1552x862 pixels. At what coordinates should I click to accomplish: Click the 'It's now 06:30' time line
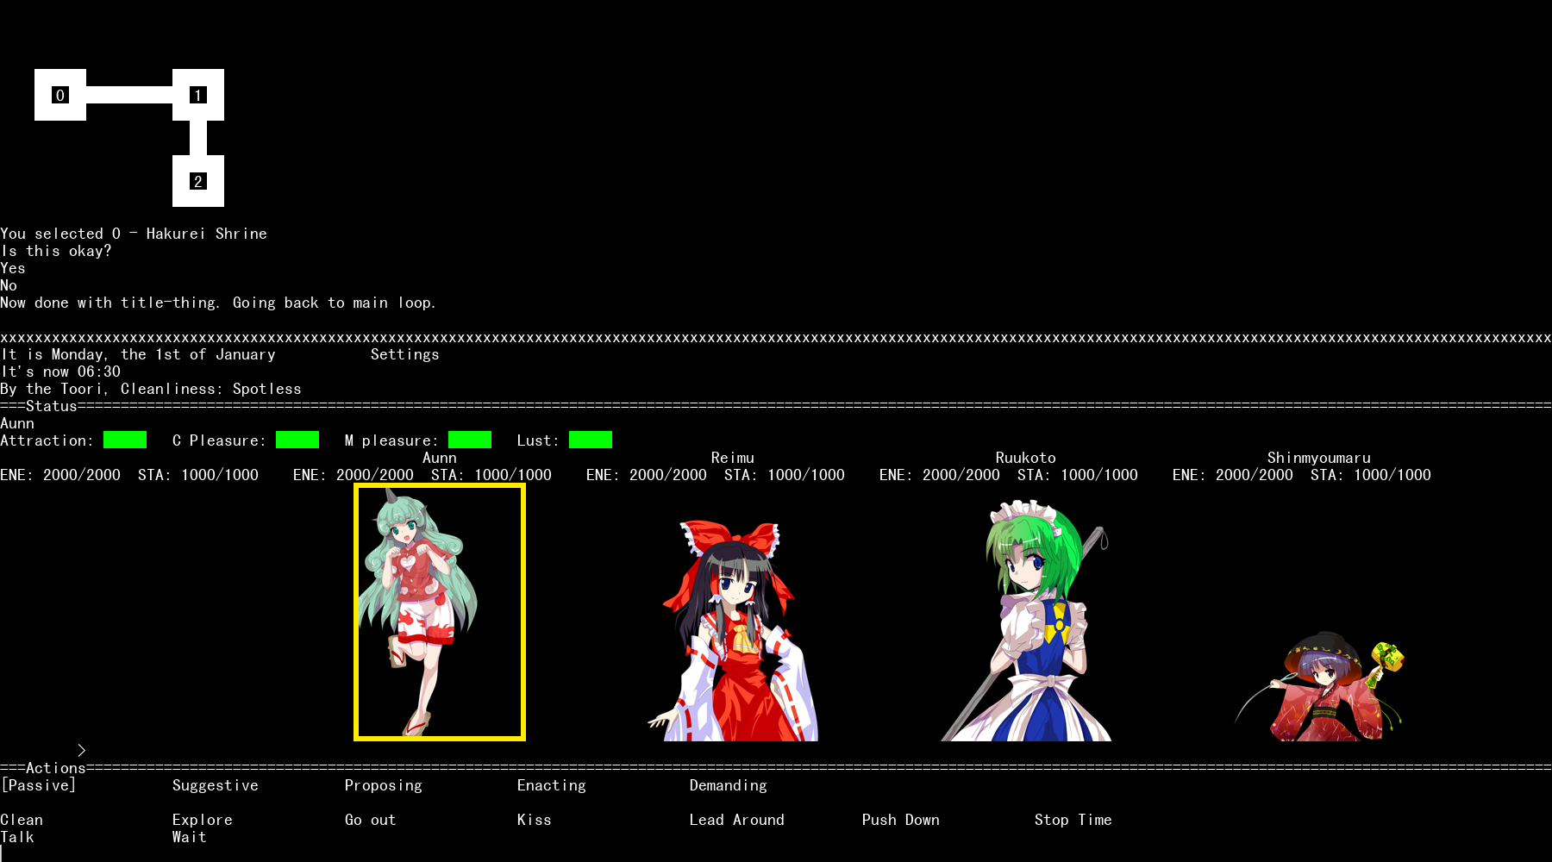click(x=60, y=372)
